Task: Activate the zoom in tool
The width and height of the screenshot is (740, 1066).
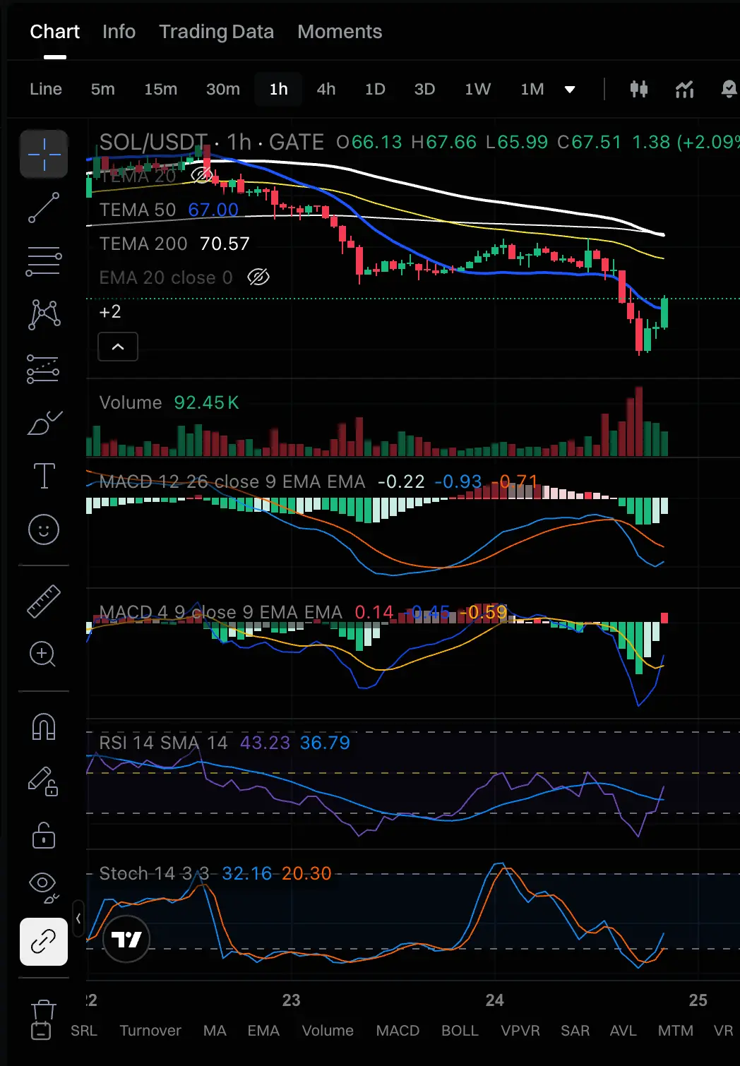Action: [x=43, y=654]
